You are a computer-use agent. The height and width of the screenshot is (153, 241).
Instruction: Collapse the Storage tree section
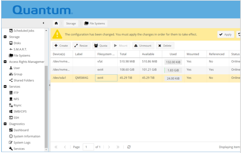tap(5, 37)
